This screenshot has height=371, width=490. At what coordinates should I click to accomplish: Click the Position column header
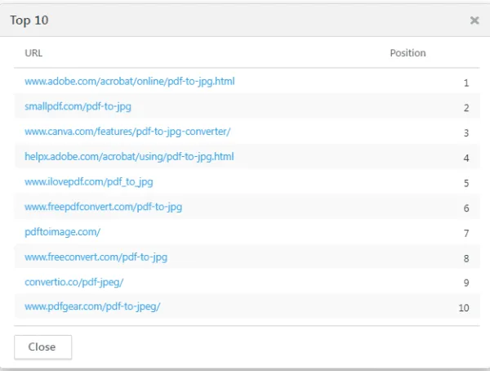(408, 53)
